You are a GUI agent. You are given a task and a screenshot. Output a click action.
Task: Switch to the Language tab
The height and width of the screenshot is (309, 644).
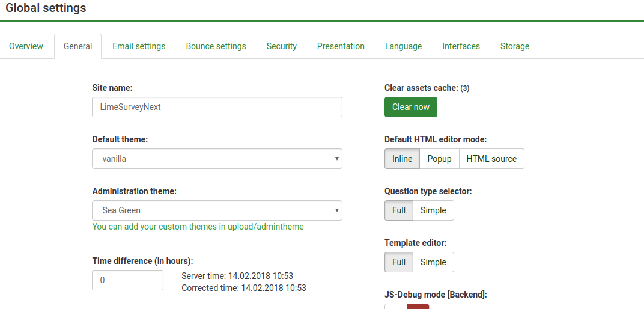[403, 46]
